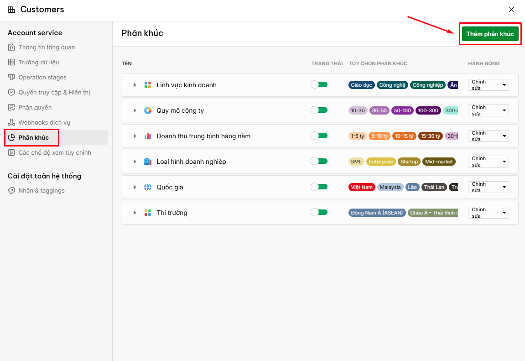Click the Phân quyền icon in sidebar
The width and height of the screenshot is (525, 361).
[11, 108]
